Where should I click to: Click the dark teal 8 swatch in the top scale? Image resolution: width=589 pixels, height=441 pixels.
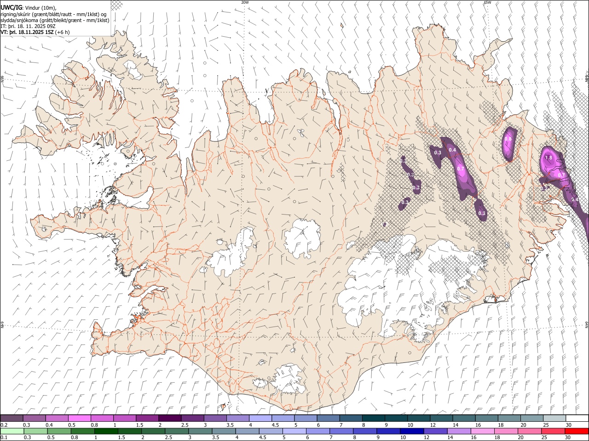(x=373, y=418)
